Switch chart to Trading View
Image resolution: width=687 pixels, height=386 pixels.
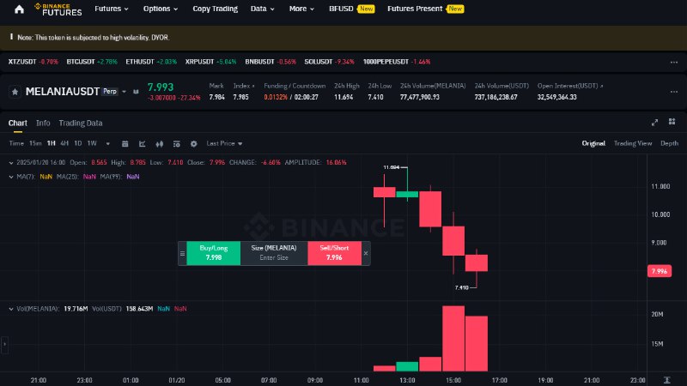(633, 143)
